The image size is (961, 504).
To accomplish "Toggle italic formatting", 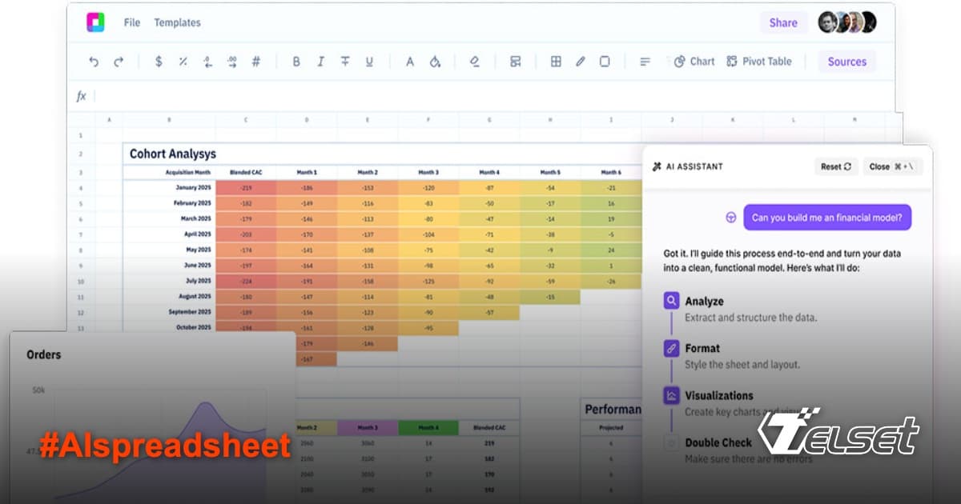I will click(320, 62).
